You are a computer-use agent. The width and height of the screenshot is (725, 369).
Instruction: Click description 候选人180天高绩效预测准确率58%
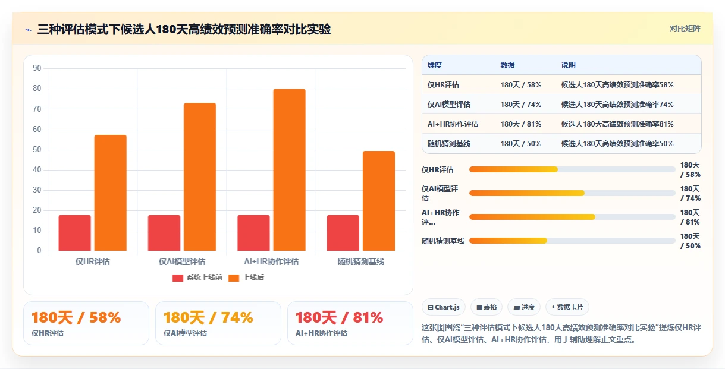pos(617,85)
